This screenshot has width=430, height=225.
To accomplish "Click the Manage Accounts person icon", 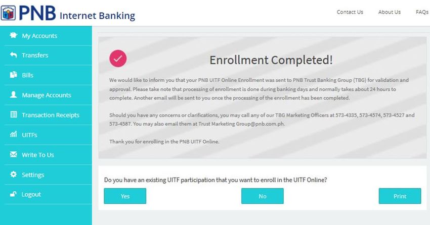I will pyautogui.click(x=14, y=95).
